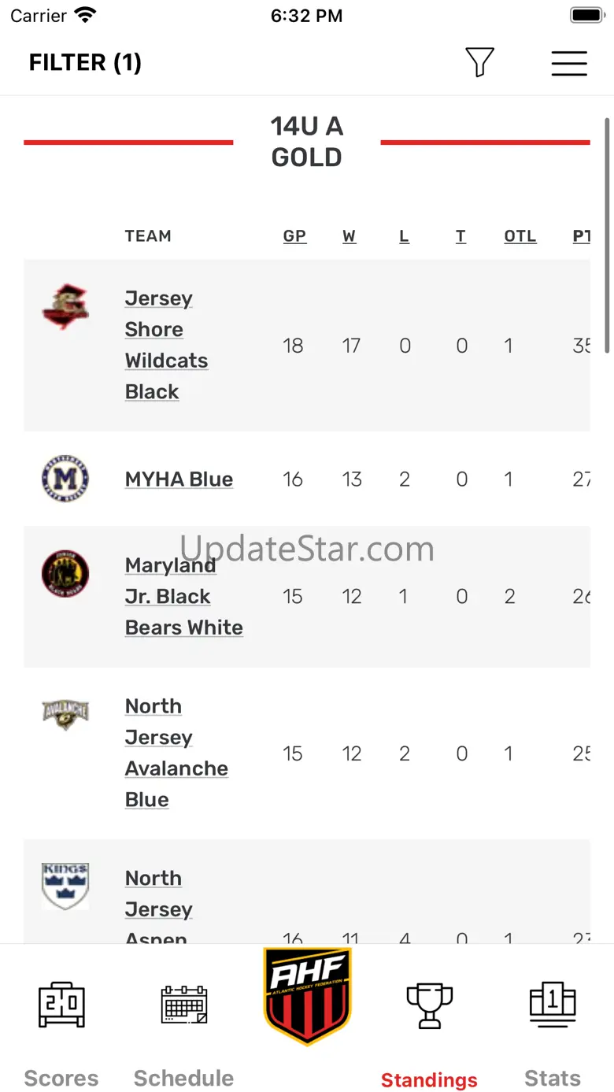
Task: Sort standings by W column
Action: [x=350, y=236]
